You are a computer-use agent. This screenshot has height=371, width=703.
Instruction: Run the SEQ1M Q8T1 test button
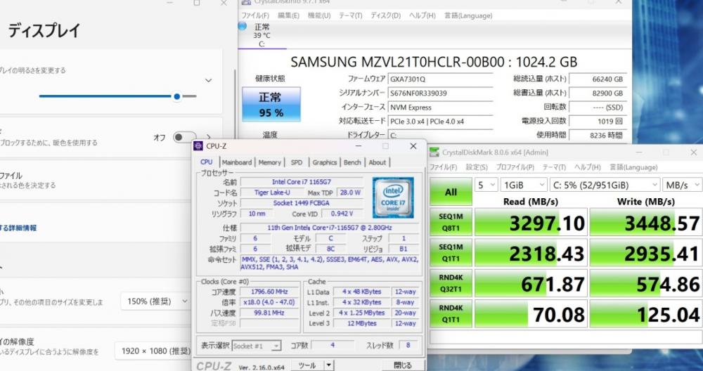451,222
